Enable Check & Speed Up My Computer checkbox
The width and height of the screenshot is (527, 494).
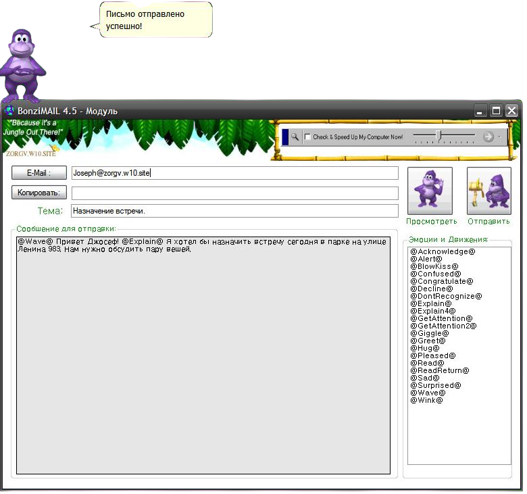(x=308, y=137)
